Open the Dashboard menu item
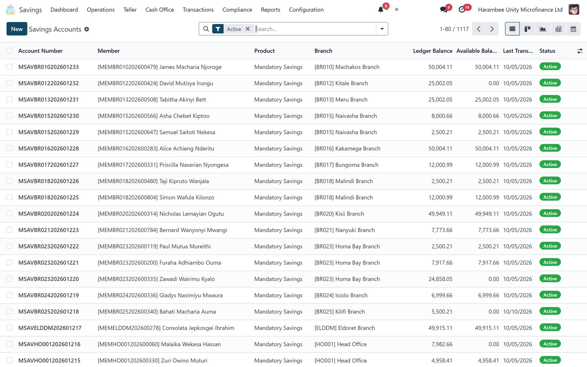Screen dimensions: 587x367 click(64, 10)
